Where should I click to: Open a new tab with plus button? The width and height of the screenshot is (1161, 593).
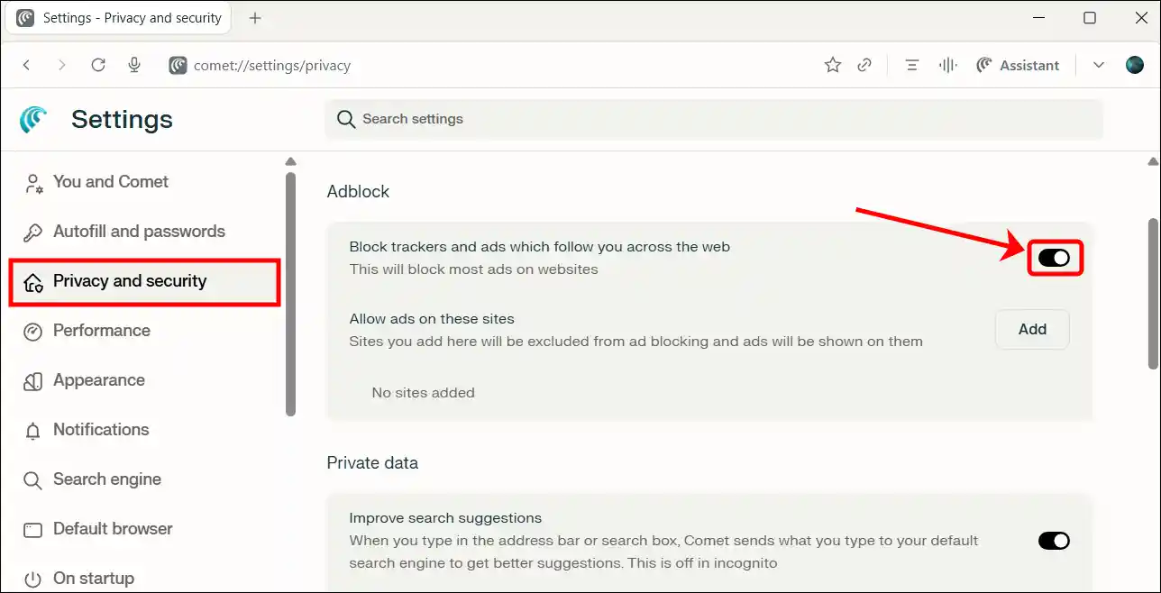[x=255, y=18]
